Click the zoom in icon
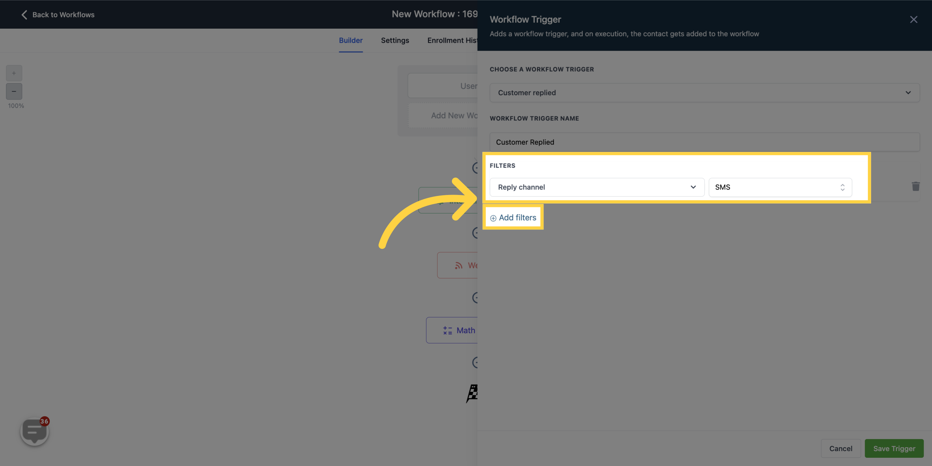 coord(14,73)
